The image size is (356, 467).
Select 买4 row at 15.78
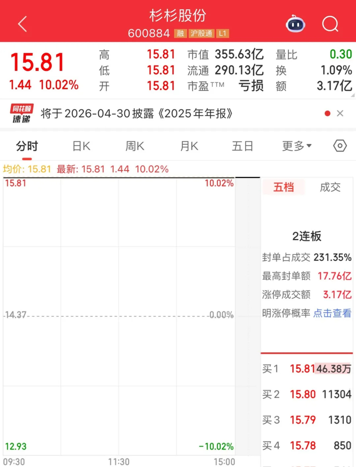(307, 446)
